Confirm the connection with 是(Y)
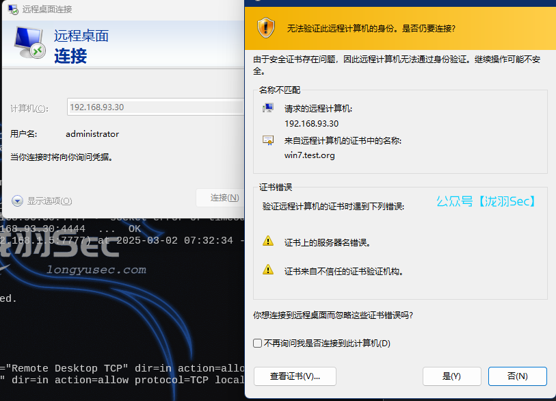 point(451,376)
